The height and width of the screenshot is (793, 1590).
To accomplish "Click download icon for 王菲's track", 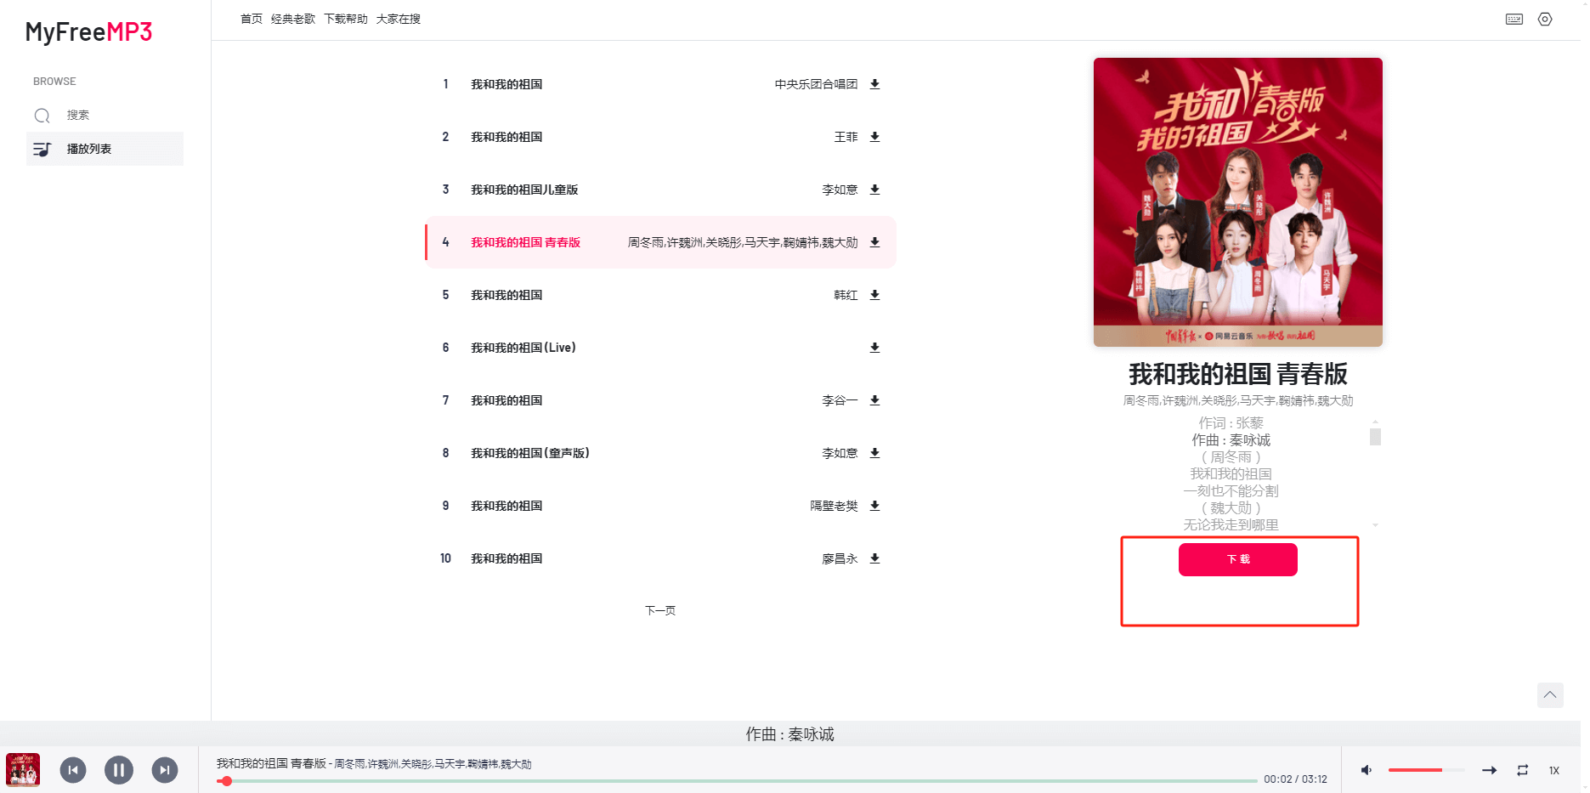I will tap(874, 137).
